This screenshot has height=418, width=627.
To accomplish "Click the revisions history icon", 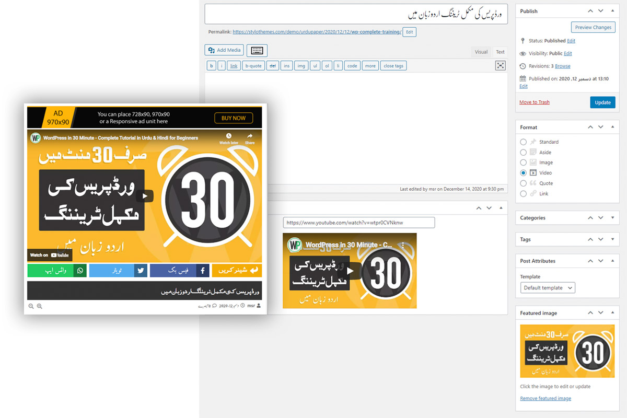I will tap(523, 66).
